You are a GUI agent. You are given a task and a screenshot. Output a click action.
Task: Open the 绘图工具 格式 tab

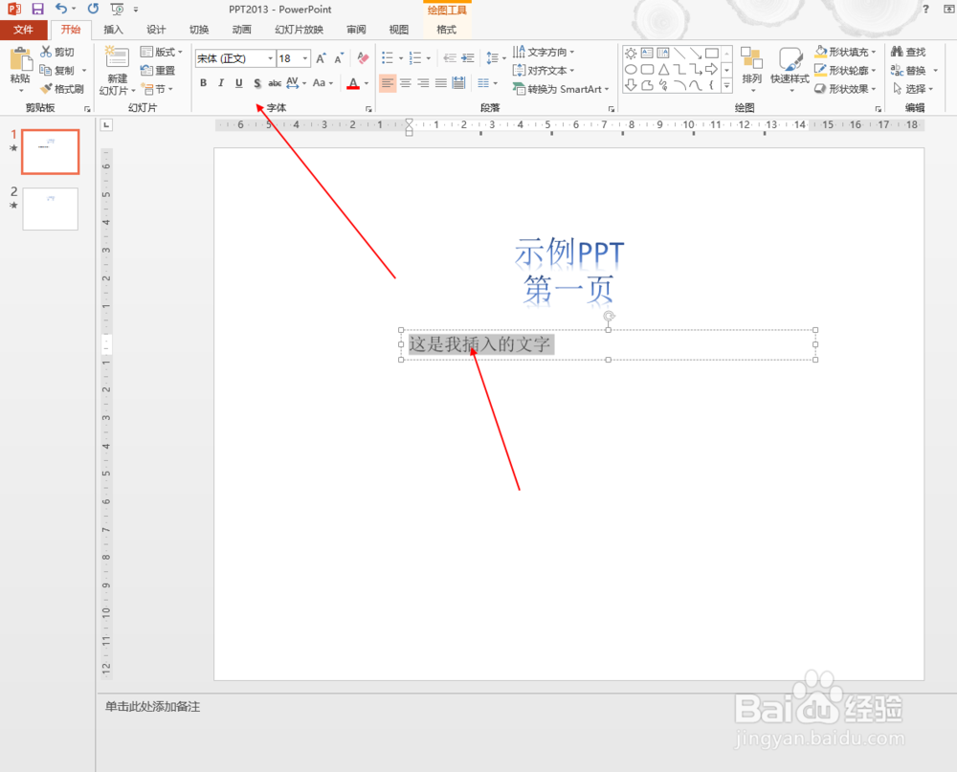(446, 29)
